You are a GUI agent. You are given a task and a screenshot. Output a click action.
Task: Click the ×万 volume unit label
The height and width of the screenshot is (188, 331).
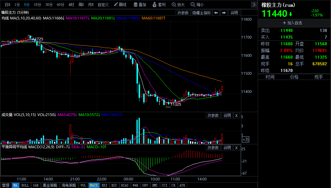point(246,140)
